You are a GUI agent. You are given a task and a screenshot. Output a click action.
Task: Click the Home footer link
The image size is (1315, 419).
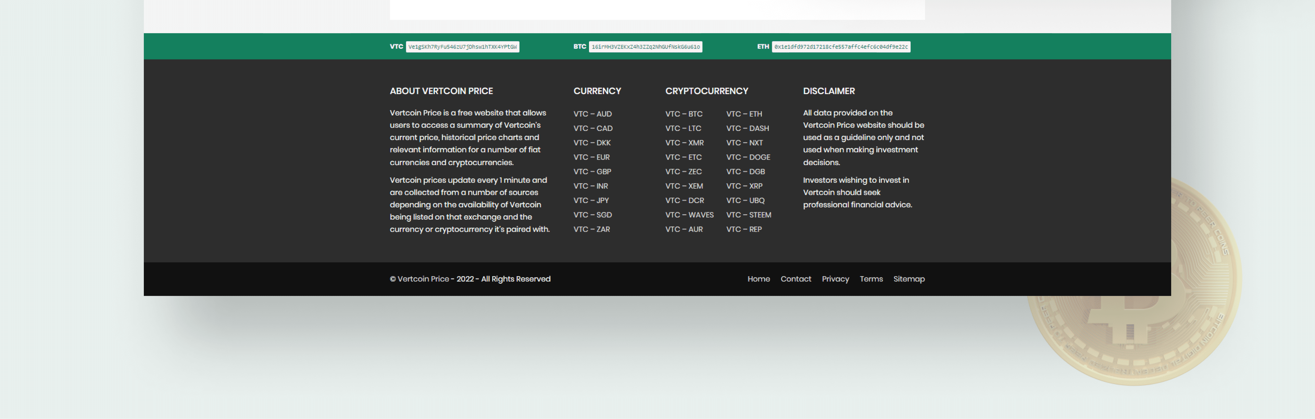(759, 279)
